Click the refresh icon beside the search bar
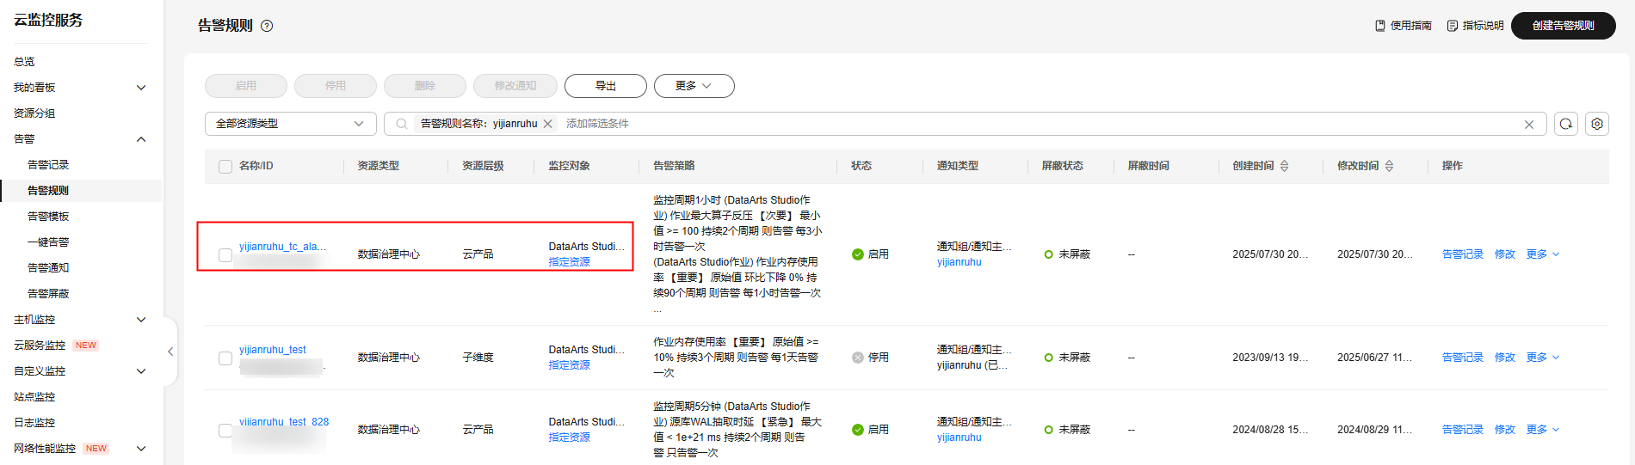Viewport: 1635px width, 465px height. tap(1566, 124)
